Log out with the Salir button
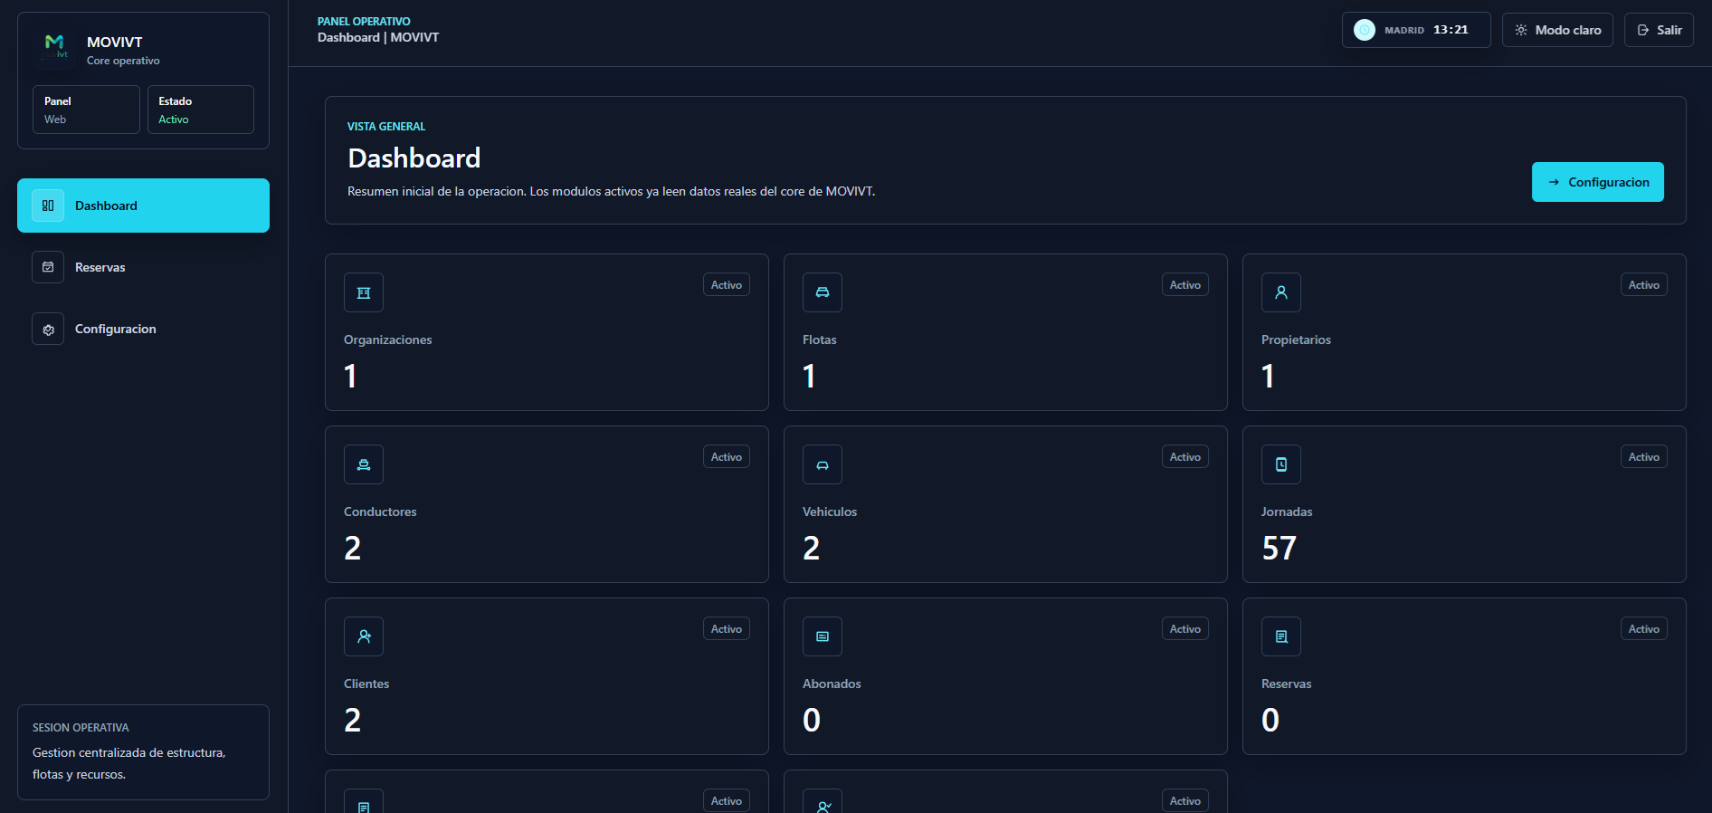Image resolution: width=1712 pixels, height=813 pixels. [1659, 30]
